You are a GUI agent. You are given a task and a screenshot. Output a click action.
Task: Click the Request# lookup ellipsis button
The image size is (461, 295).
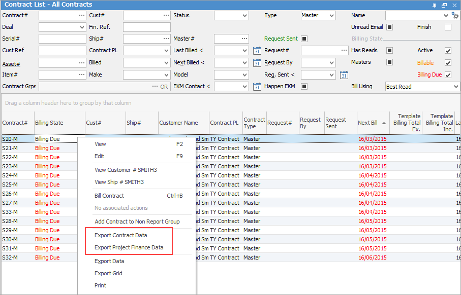pyautogui.click(x=344, y=51)
